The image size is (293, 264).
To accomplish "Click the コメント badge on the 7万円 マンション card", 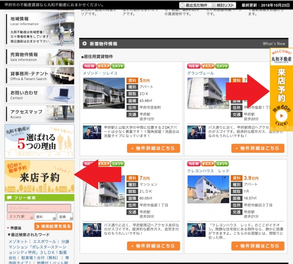I will pyautogui.click(x=118, y=164).
